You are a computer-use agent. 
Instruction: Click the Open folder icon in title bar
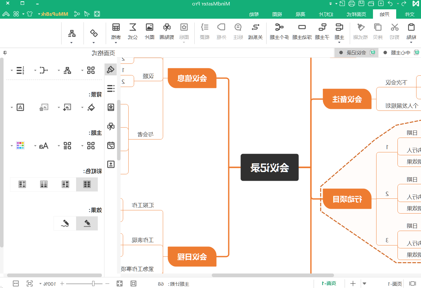371,4
